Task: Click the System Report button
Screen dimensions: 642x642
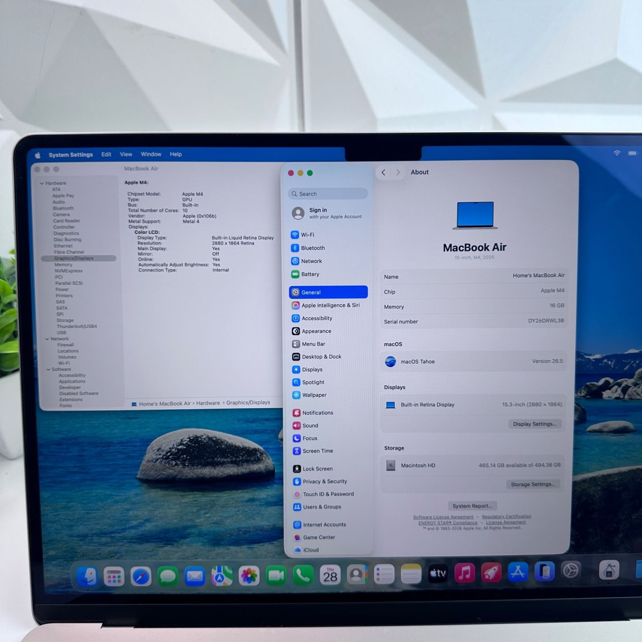Action: 472,506
